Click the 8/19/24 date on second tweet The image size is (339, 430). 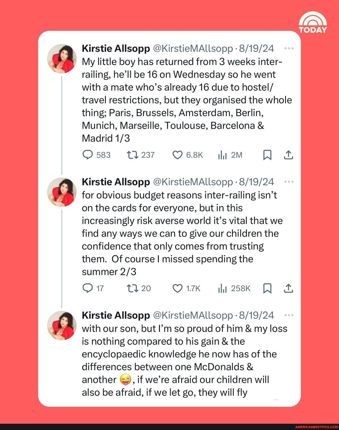(256, 182)
